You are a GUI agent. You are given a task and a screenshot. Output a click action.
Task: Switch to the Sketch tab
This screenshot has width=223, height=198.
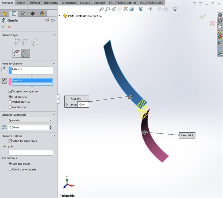(21, 3)
